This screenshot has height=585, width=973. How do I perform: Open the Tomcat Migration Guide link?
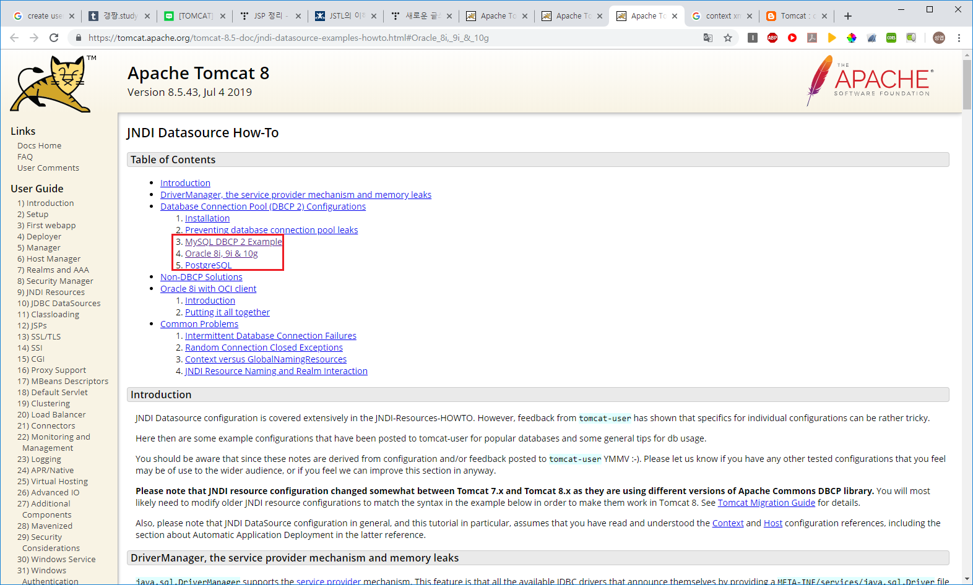[766, 503]
